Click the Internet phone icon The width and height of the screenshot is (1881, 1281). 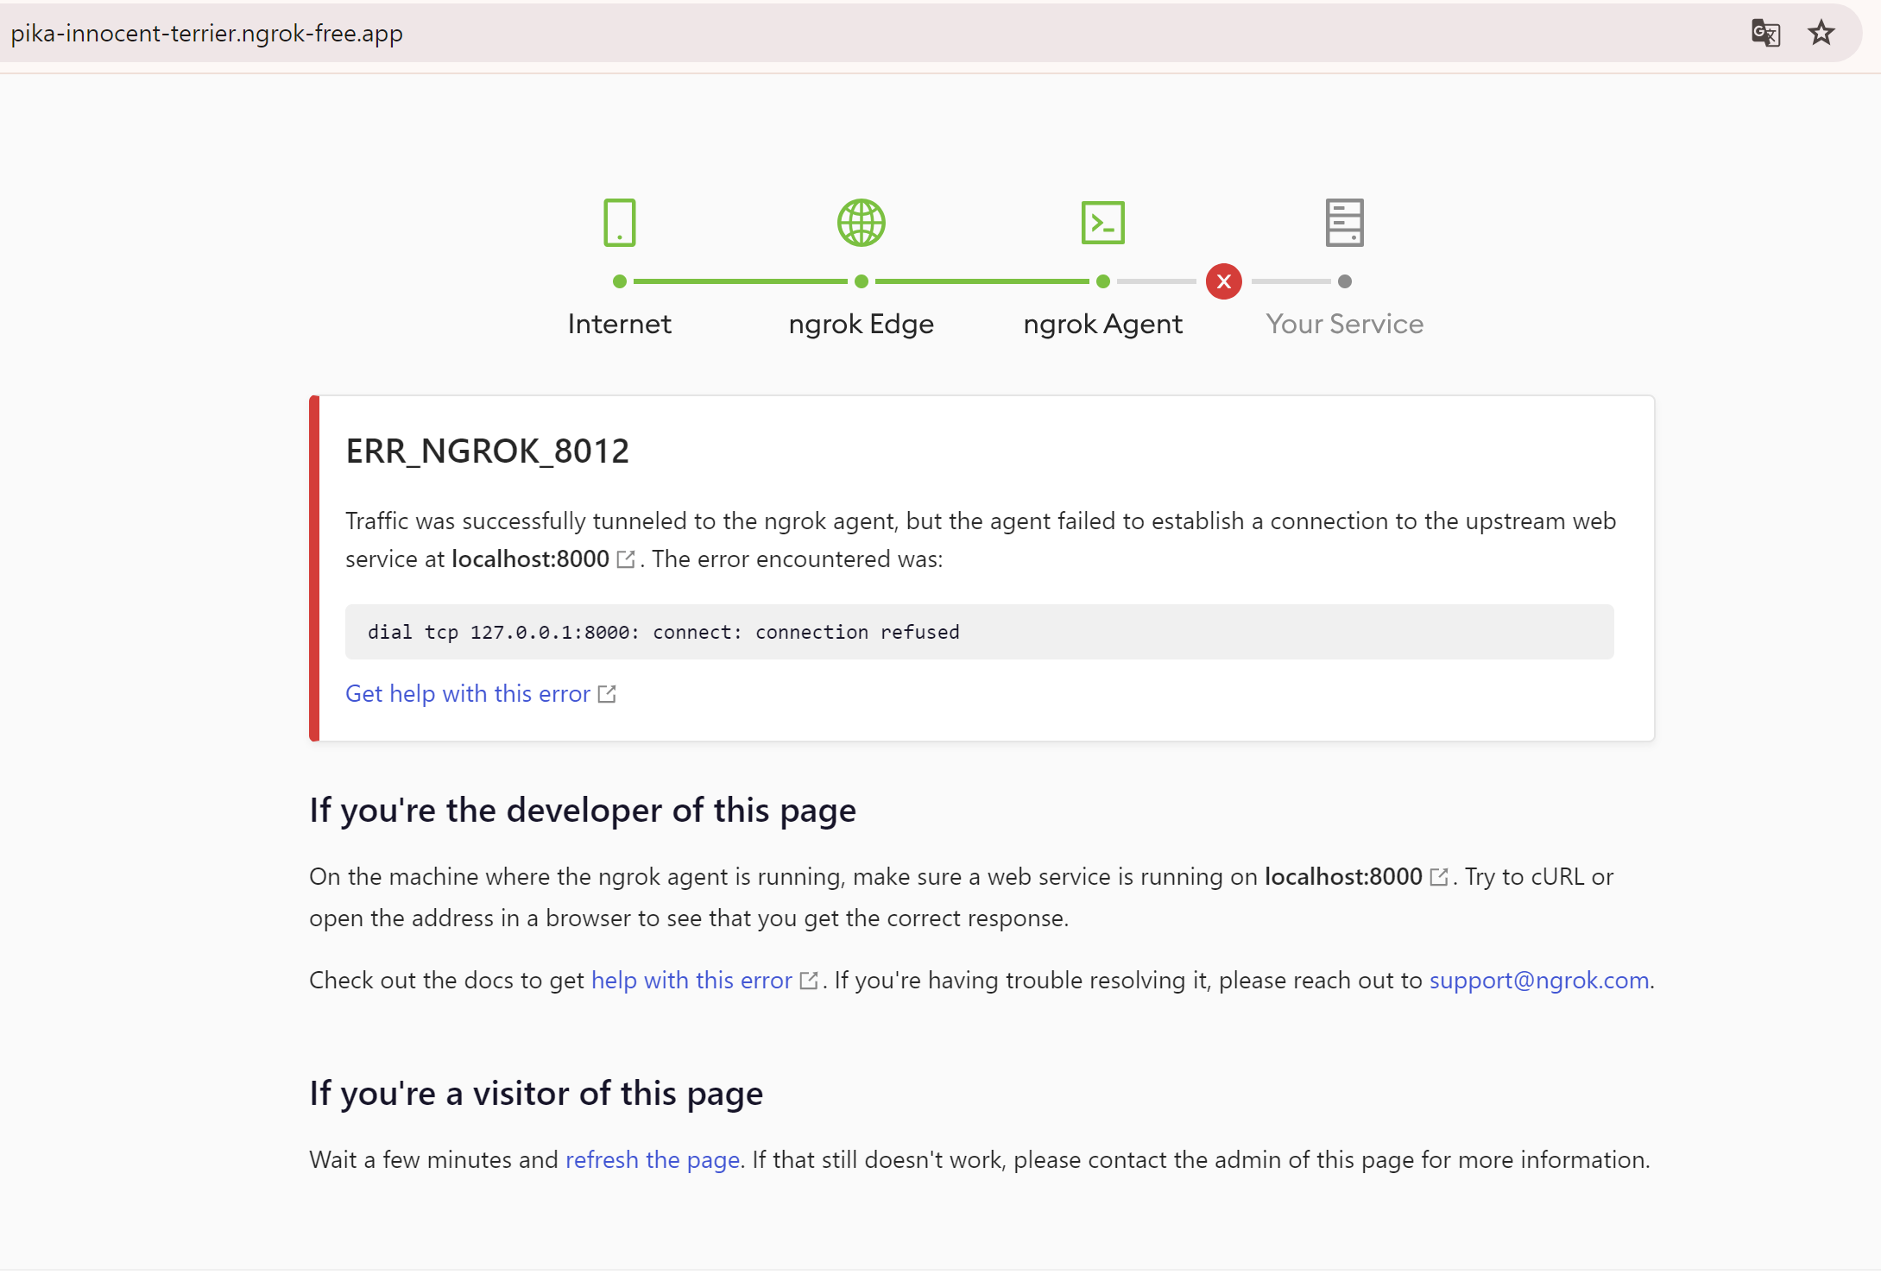619,223
